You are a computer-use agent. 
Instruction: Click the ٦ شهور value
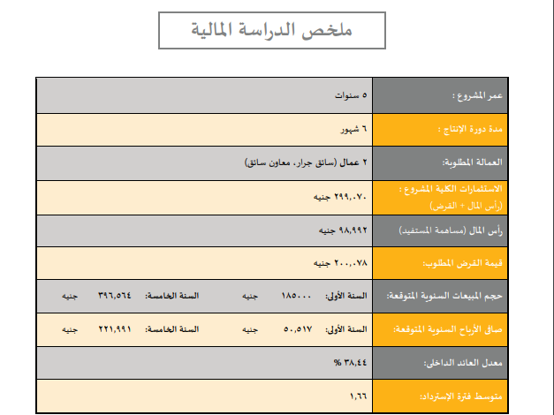click(x=353, y=129)
